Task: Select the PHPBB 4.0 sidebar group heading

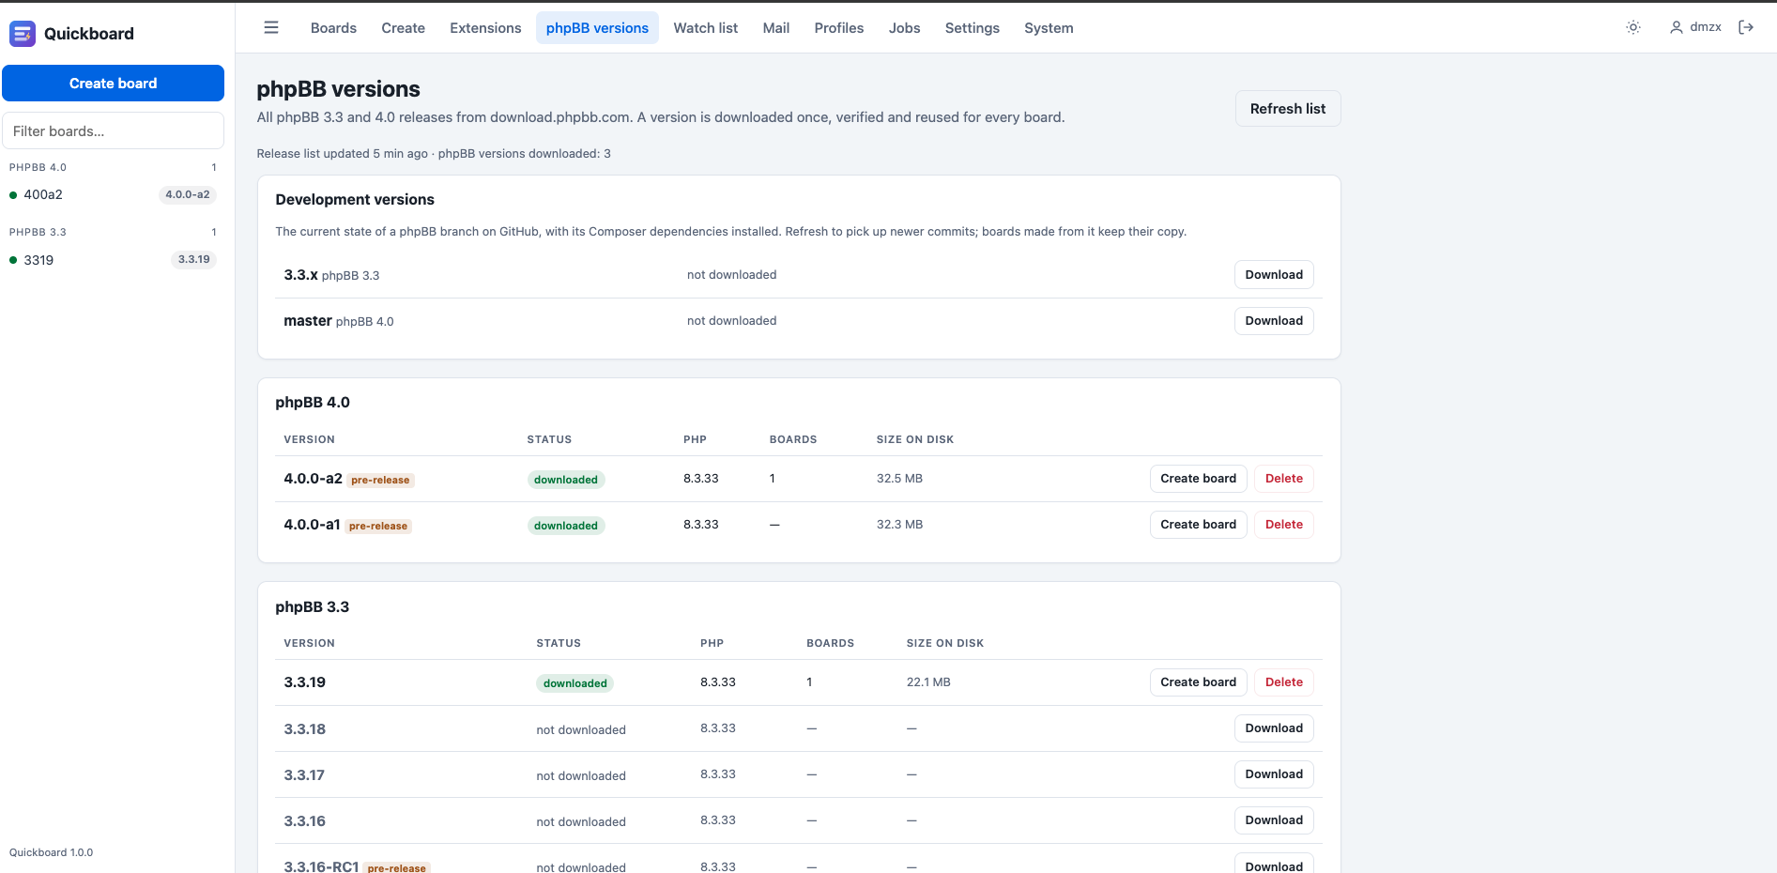Action: coord(38,167)
